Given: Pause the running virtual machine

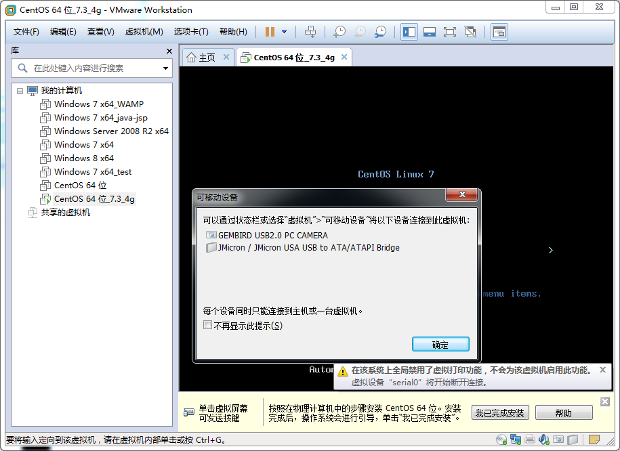Looking at the screenshot, I should [x=270, y=32].
